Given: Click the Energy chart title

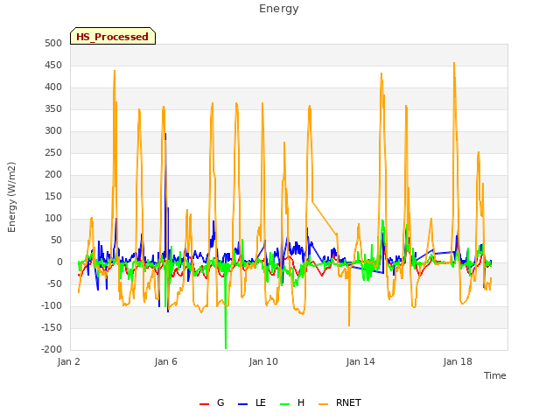Looking at the screenshot, I should [x=278, y=9].
